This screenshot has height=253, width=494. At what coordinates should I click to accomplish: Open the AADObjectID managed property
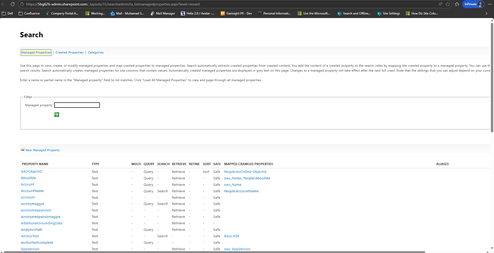tap(32, 172)
